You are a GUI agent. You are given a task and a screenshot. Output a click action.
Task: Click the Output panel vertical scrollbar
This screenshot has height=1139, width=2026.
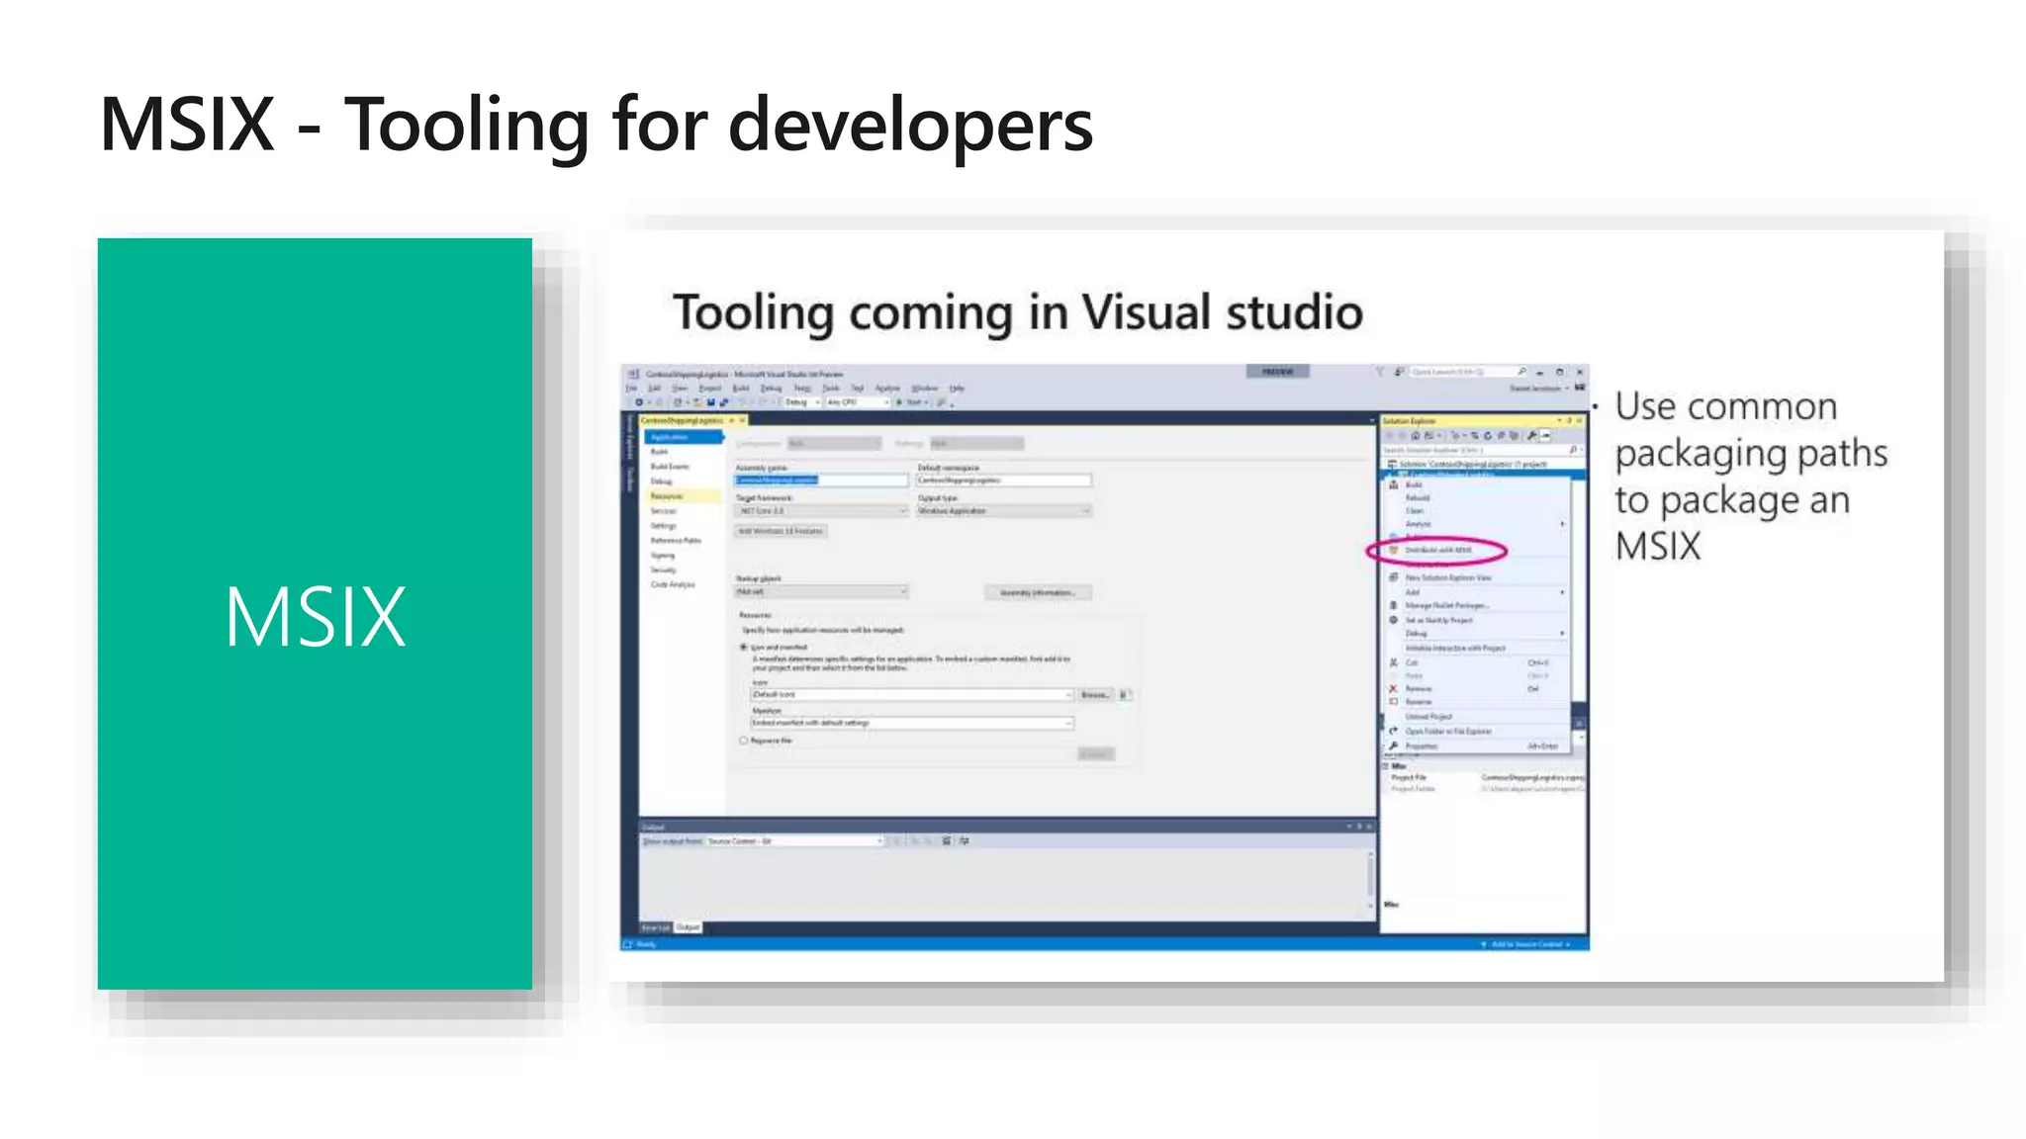(x=1370, y=875)
